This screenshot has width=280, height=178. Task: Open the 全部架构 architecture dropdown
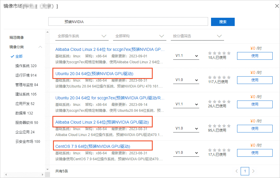139,36
